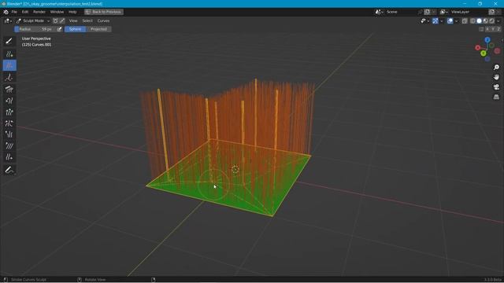
Task: Switch to solid viewport shading
Action: click(480, 21)
